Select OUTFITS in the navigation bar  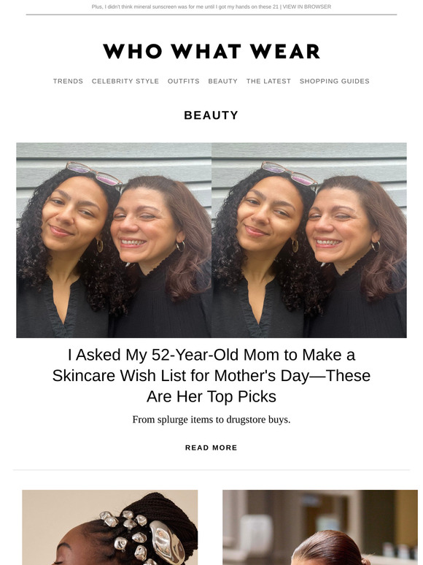coord(184,81)
